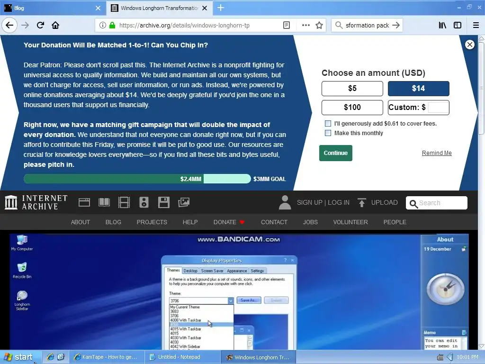This screenshot has width=485, height=364.
Task: Click the UPLOAD link
Action: 385,202
